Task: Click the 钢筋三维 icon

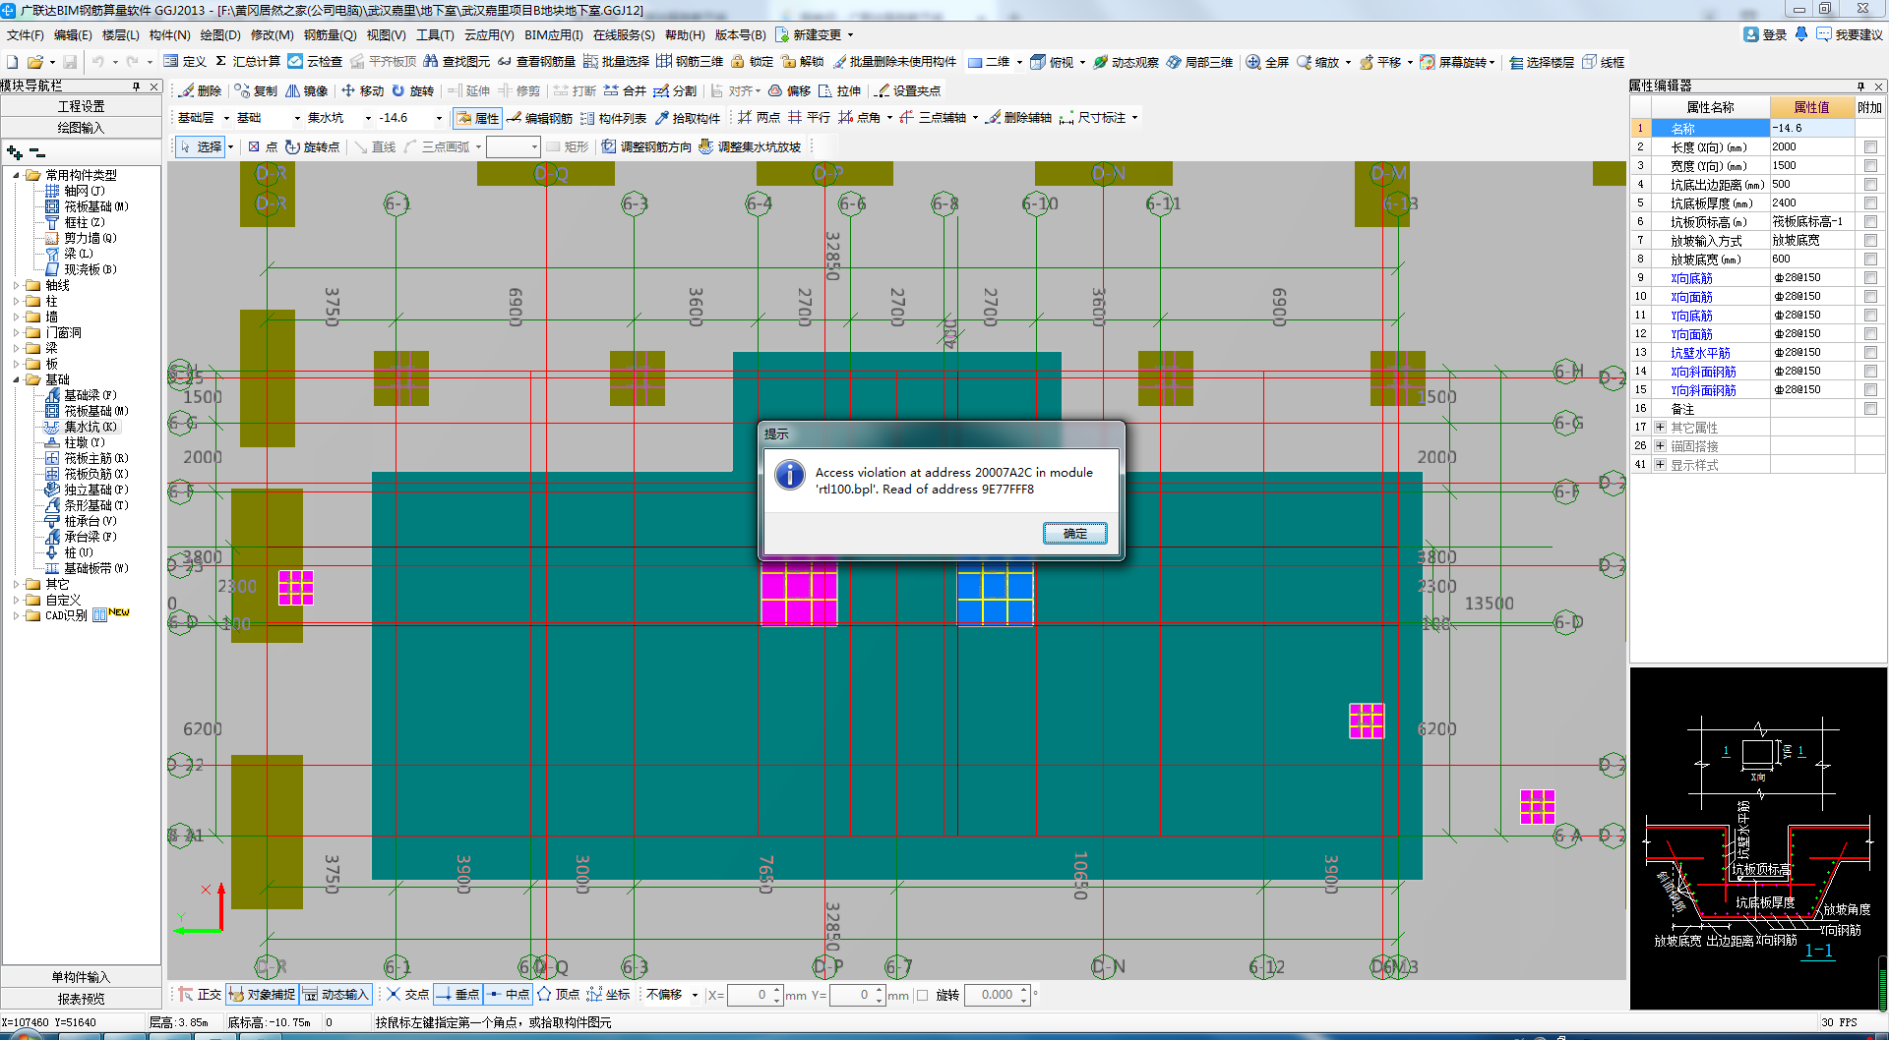Action: (x=664, y=61)
